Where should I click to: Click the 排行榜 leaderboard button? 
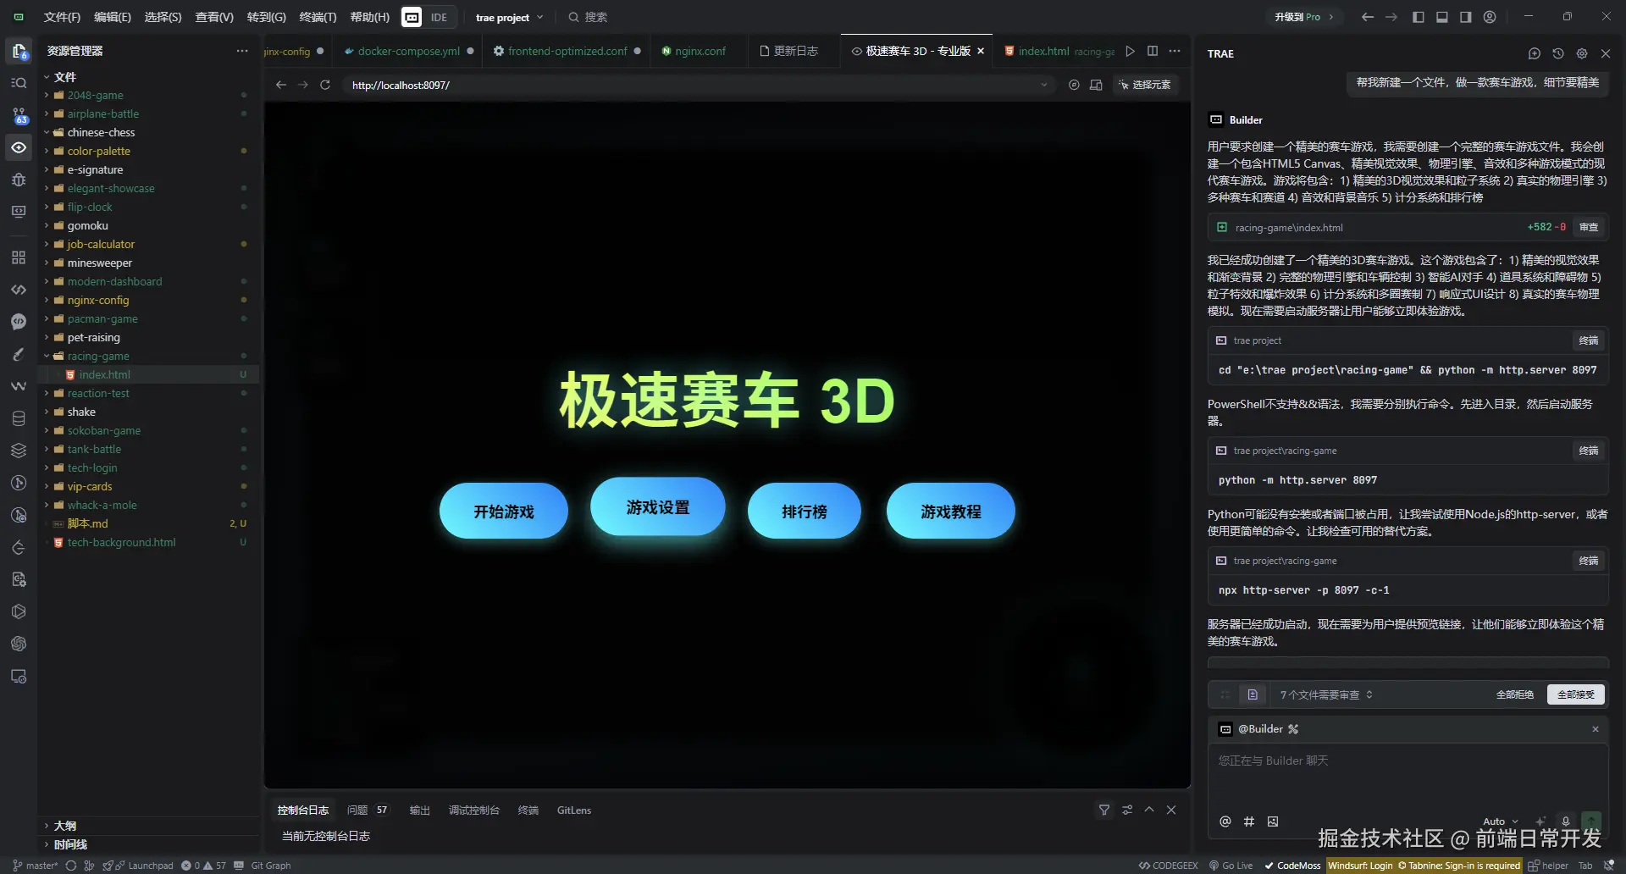pyautogui.click(x=805, y=512)
